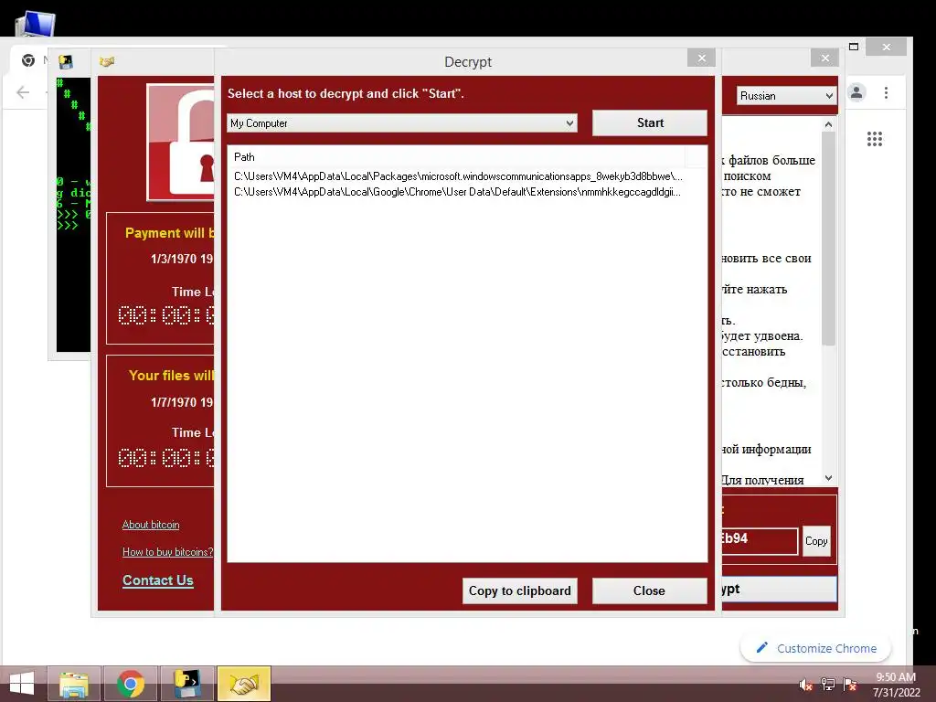
Task: Open Chrome three-dot menu
Action: tap(886, 92)
